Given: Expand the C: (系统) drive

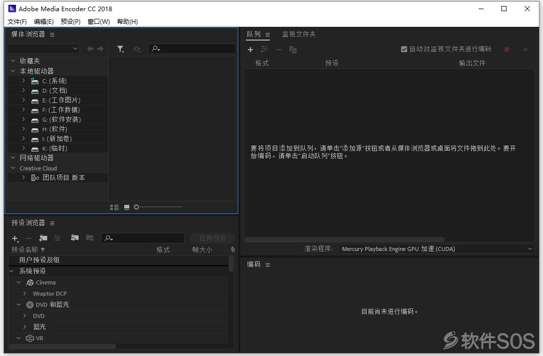Looking at the screenshot, I should tap(23, 80).
